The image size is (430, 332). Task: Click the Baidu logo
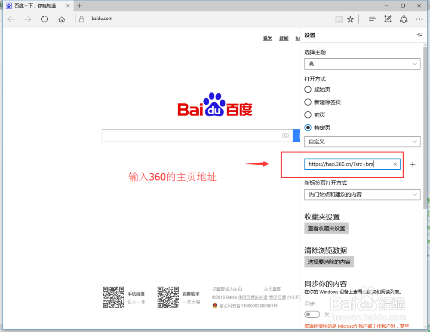[x=215, y=105]
